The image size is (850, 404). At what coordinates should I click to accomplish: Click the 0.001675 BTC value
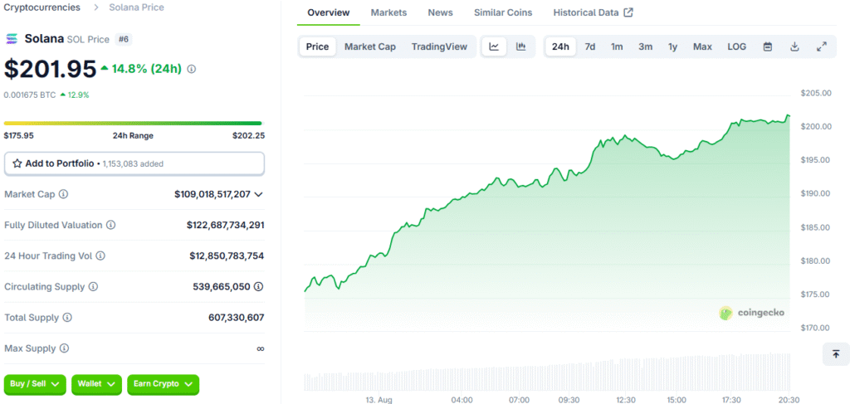[30, 95]
